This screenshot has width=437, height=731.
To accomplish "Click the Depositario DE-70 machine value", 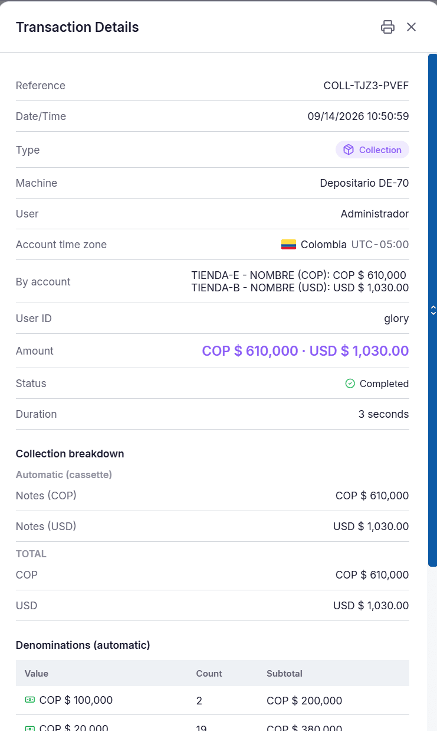I will (x=364, y=183).
